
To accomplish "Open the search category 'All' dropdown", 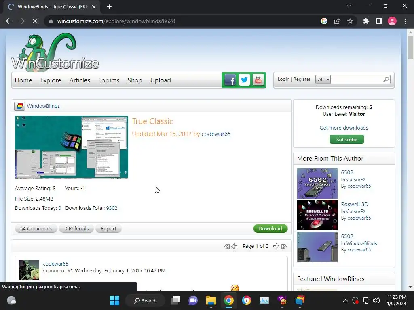I will tap(323, 79).
